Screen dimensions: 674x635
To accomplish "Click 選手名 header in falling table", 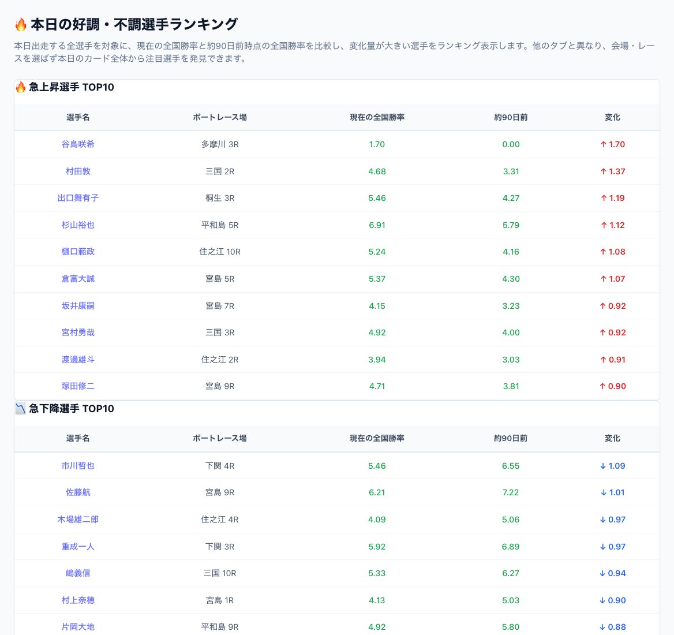I will pyautogui.click(x=78, y=439).
